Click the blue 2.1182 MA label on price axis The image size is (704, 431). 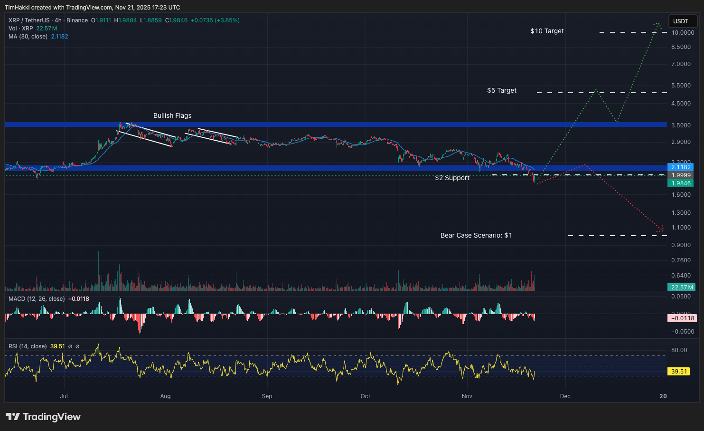681,167
